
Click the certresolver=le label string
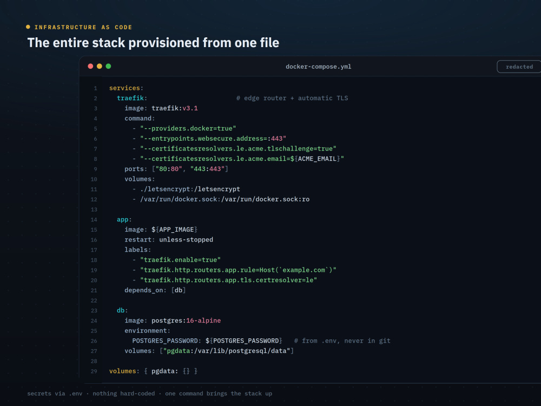(x=228, y=280)
